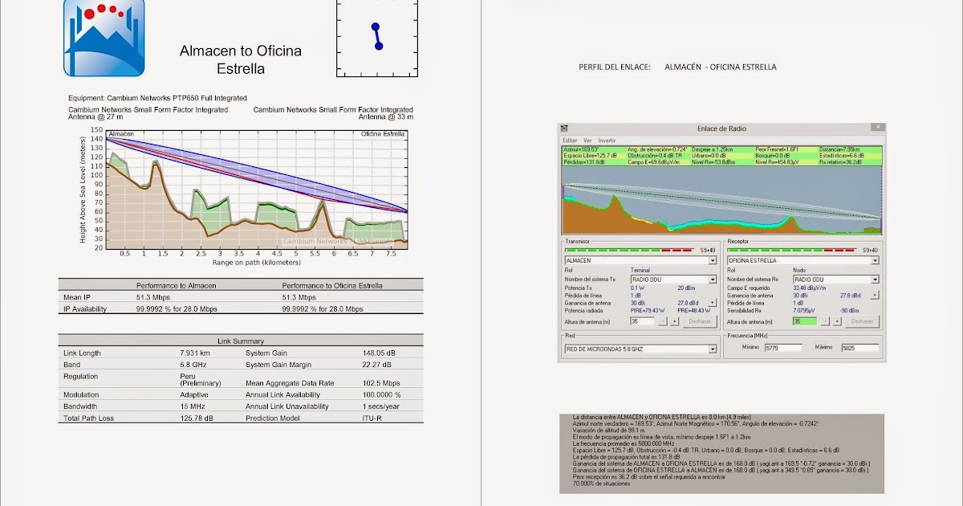
Task: Click the Radio Mobile terrain profile graph
Action: tap(722, 201)
